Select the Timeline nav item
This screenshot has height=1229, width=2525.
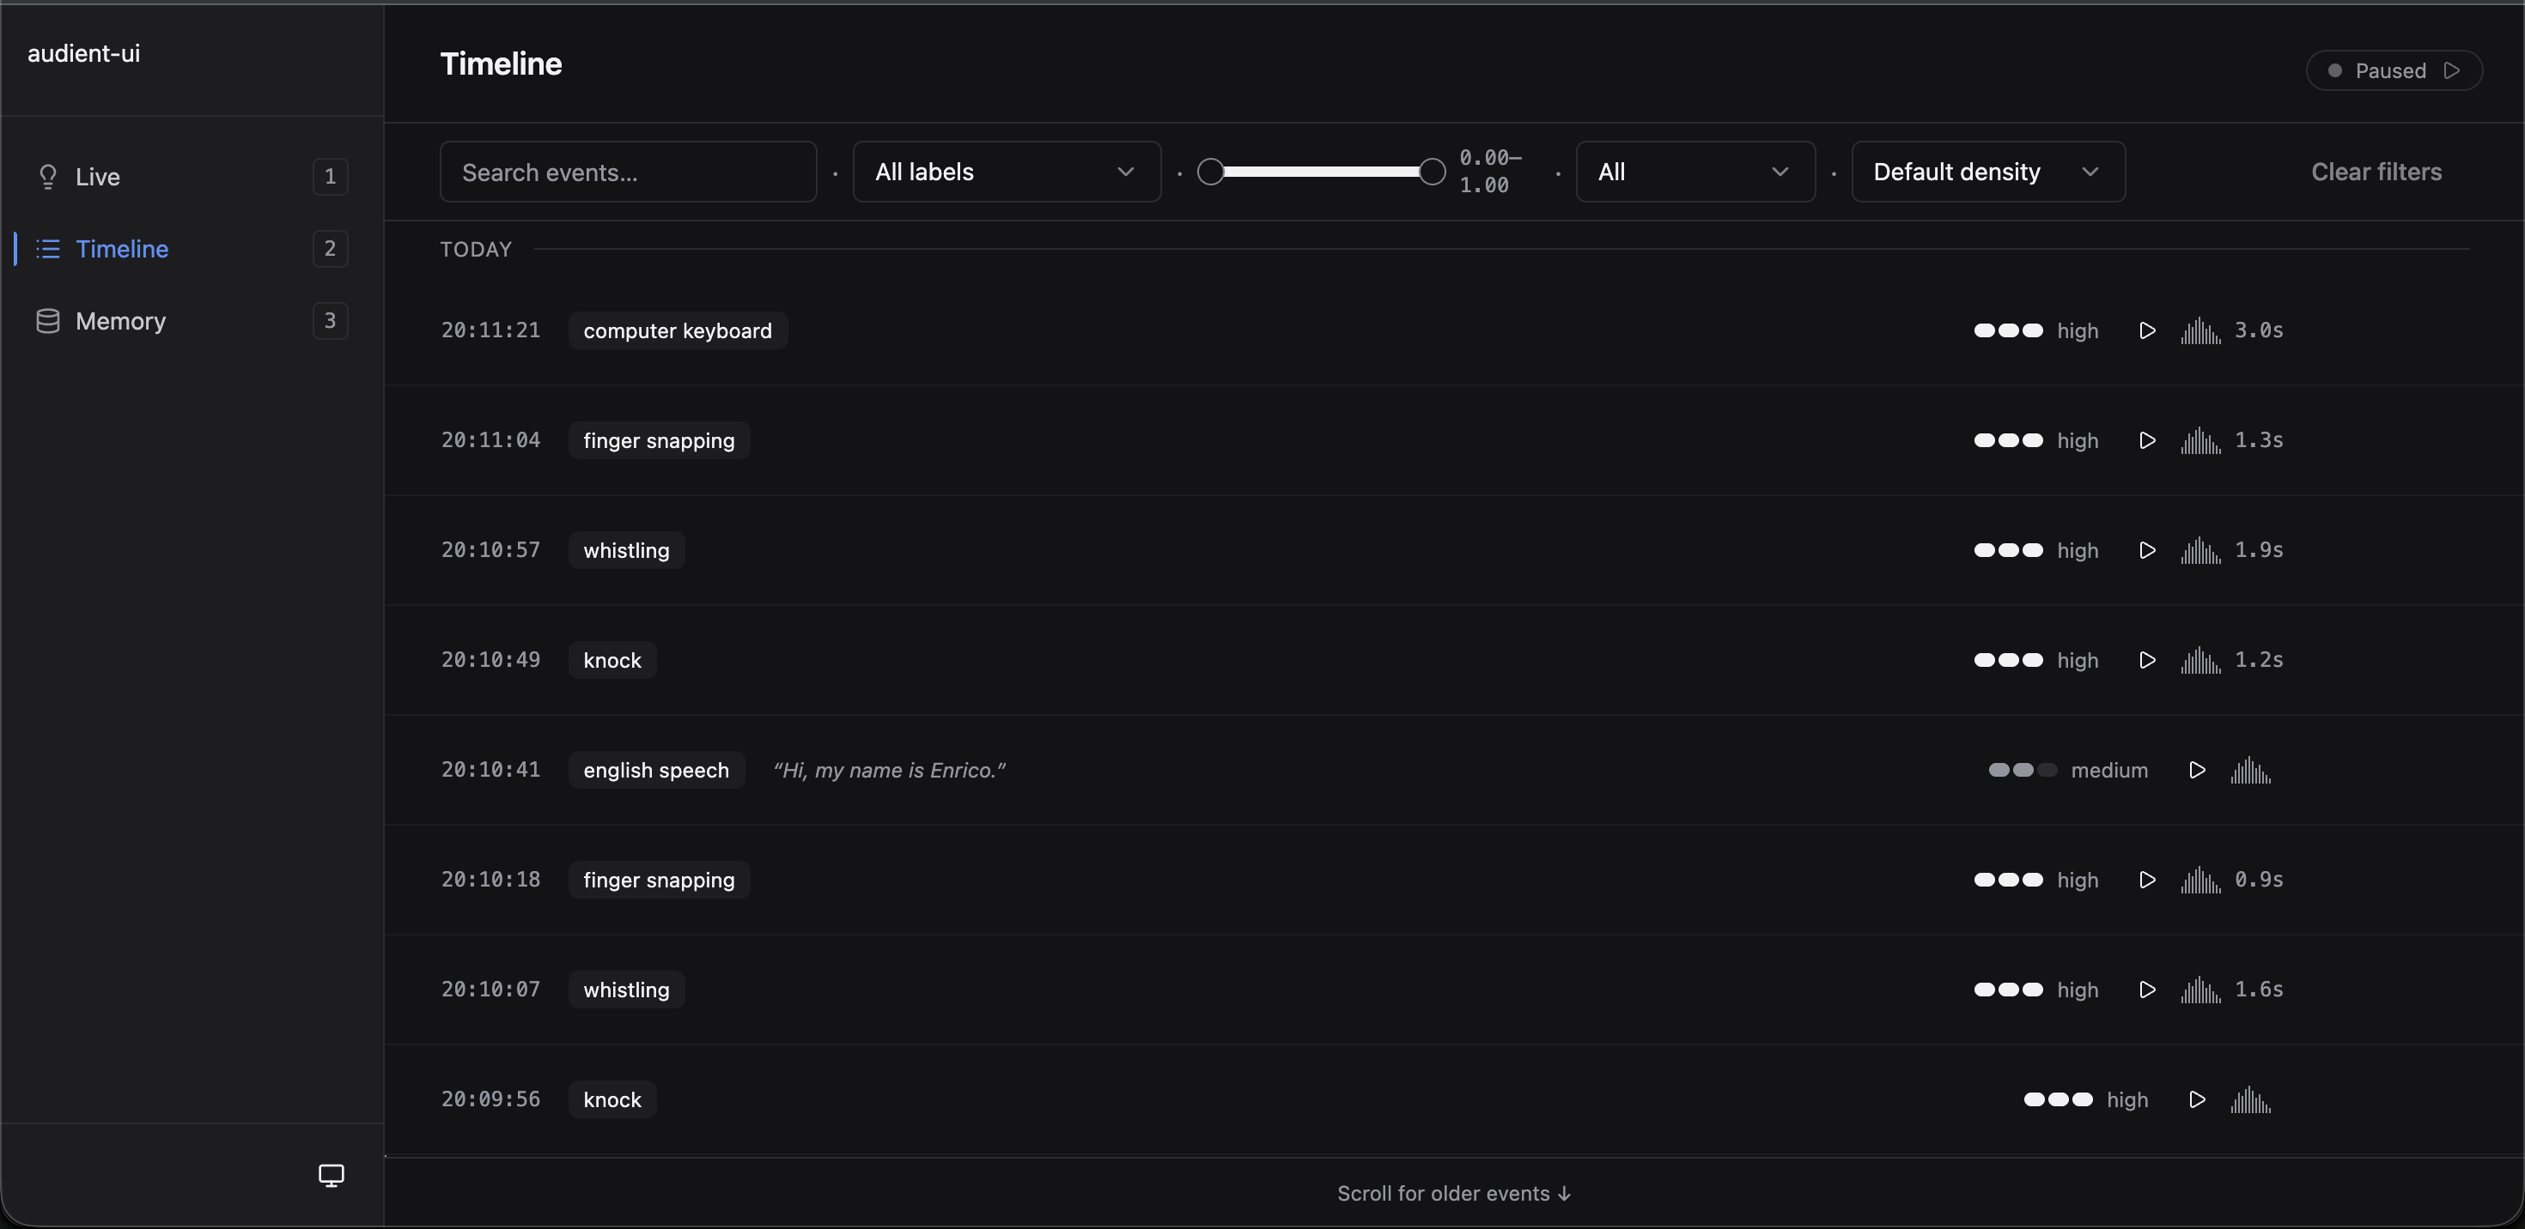[192, 249]
